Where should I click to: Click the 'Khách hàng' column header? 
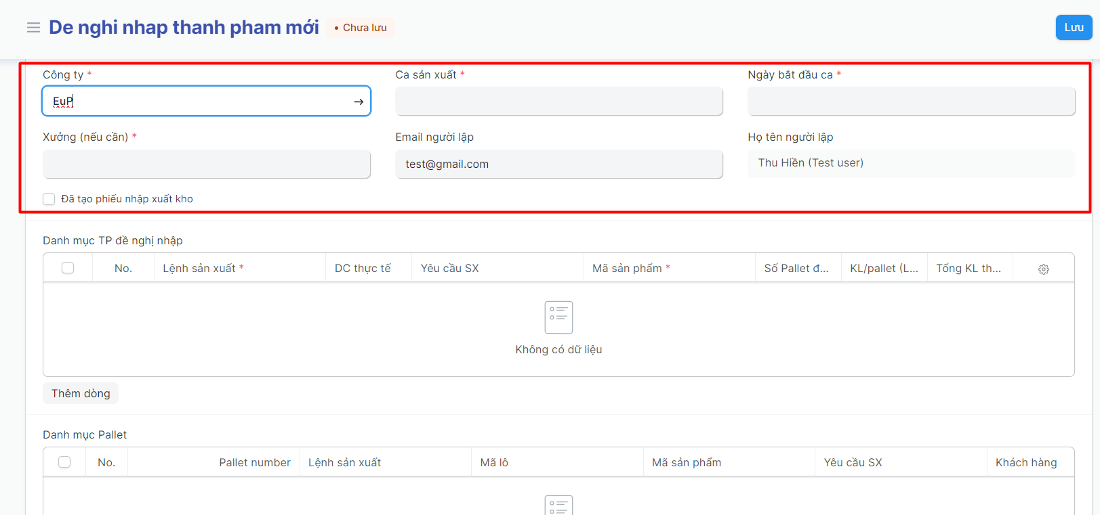click(1025, 462)
